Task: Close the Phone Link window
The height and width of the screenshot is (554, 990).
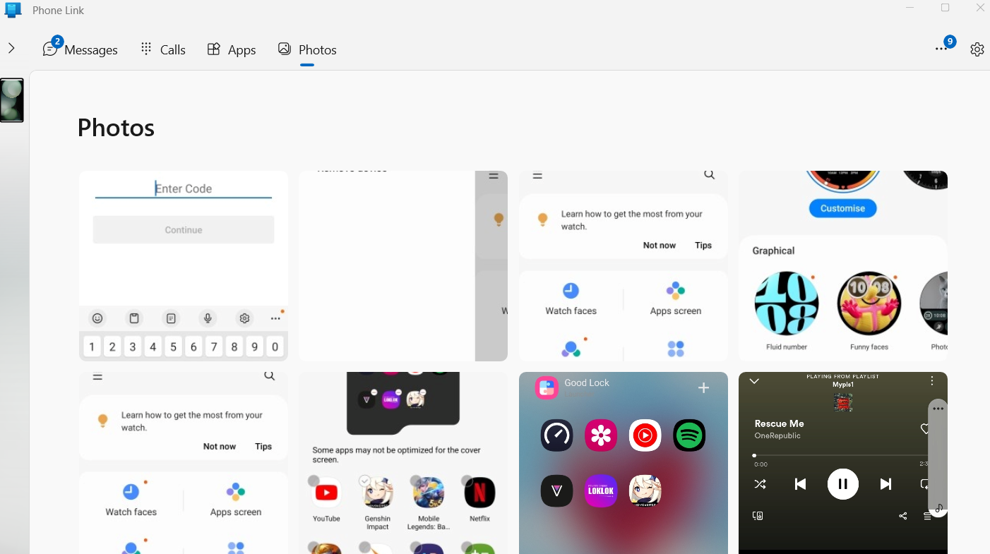Action: (x=979, y=8)
